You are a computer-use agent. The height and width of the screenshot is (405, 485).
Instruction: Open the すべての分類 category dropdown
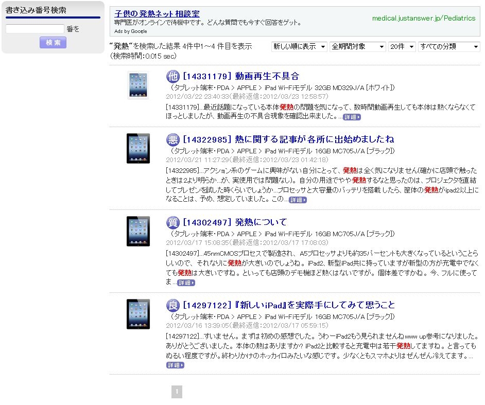coord(449,47)
